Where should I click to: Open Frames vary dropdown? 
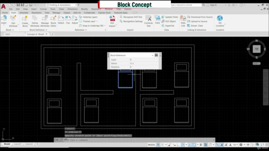click(97, 21)
